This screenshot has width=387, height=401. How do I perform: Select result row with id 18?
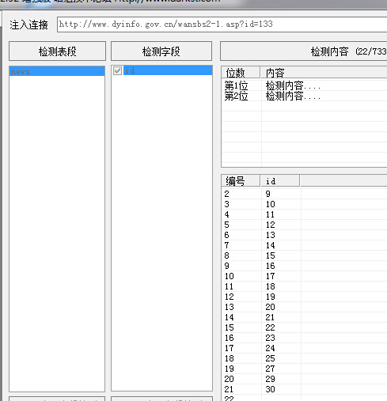(x=305, y=286)
